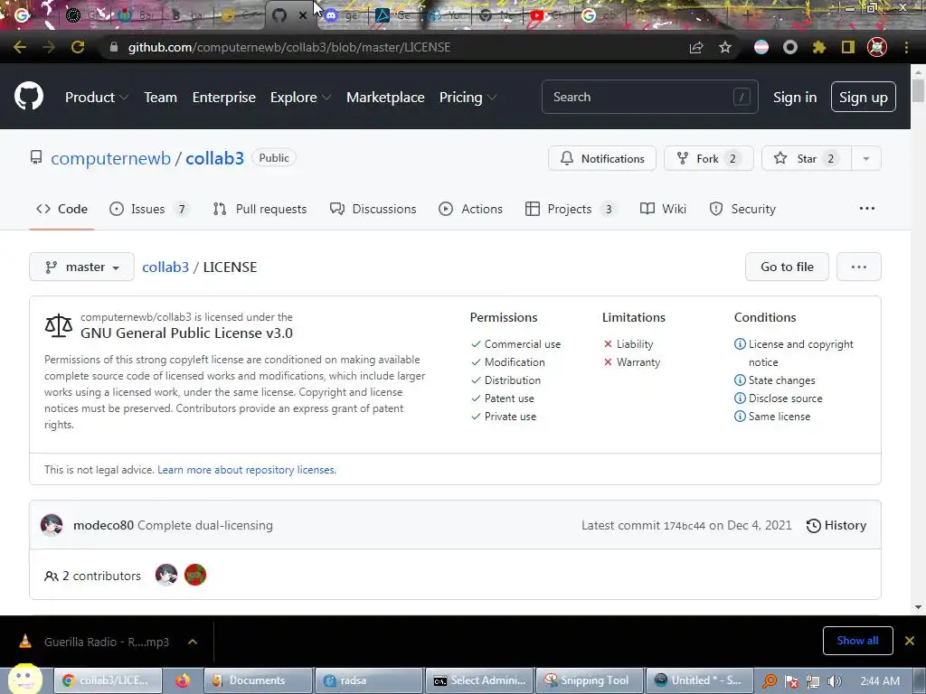Viewport: 926px width, 694px height.
Task: Expand the Explore menu dropdown
Action: click(x=300, y=98)
